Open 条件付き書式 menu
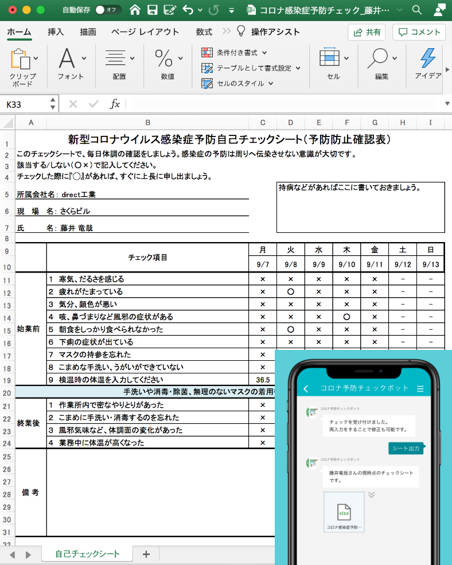452x565 pixels. (x=234, y=53)
